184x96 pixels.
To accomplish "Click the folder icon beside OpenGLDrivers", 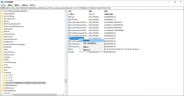I will 2,52.
